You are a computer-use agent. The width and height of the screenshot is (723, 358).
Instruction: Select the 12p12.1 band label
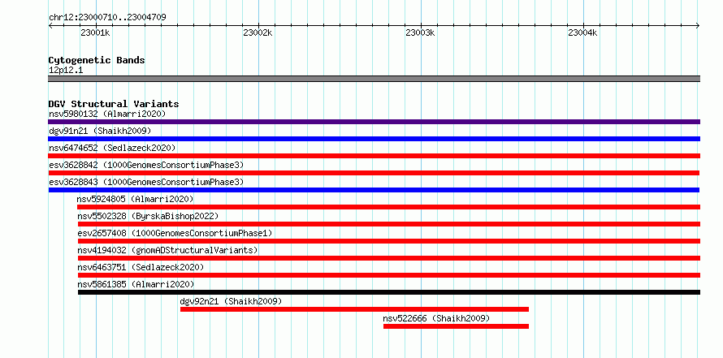[x=66, y=71]
